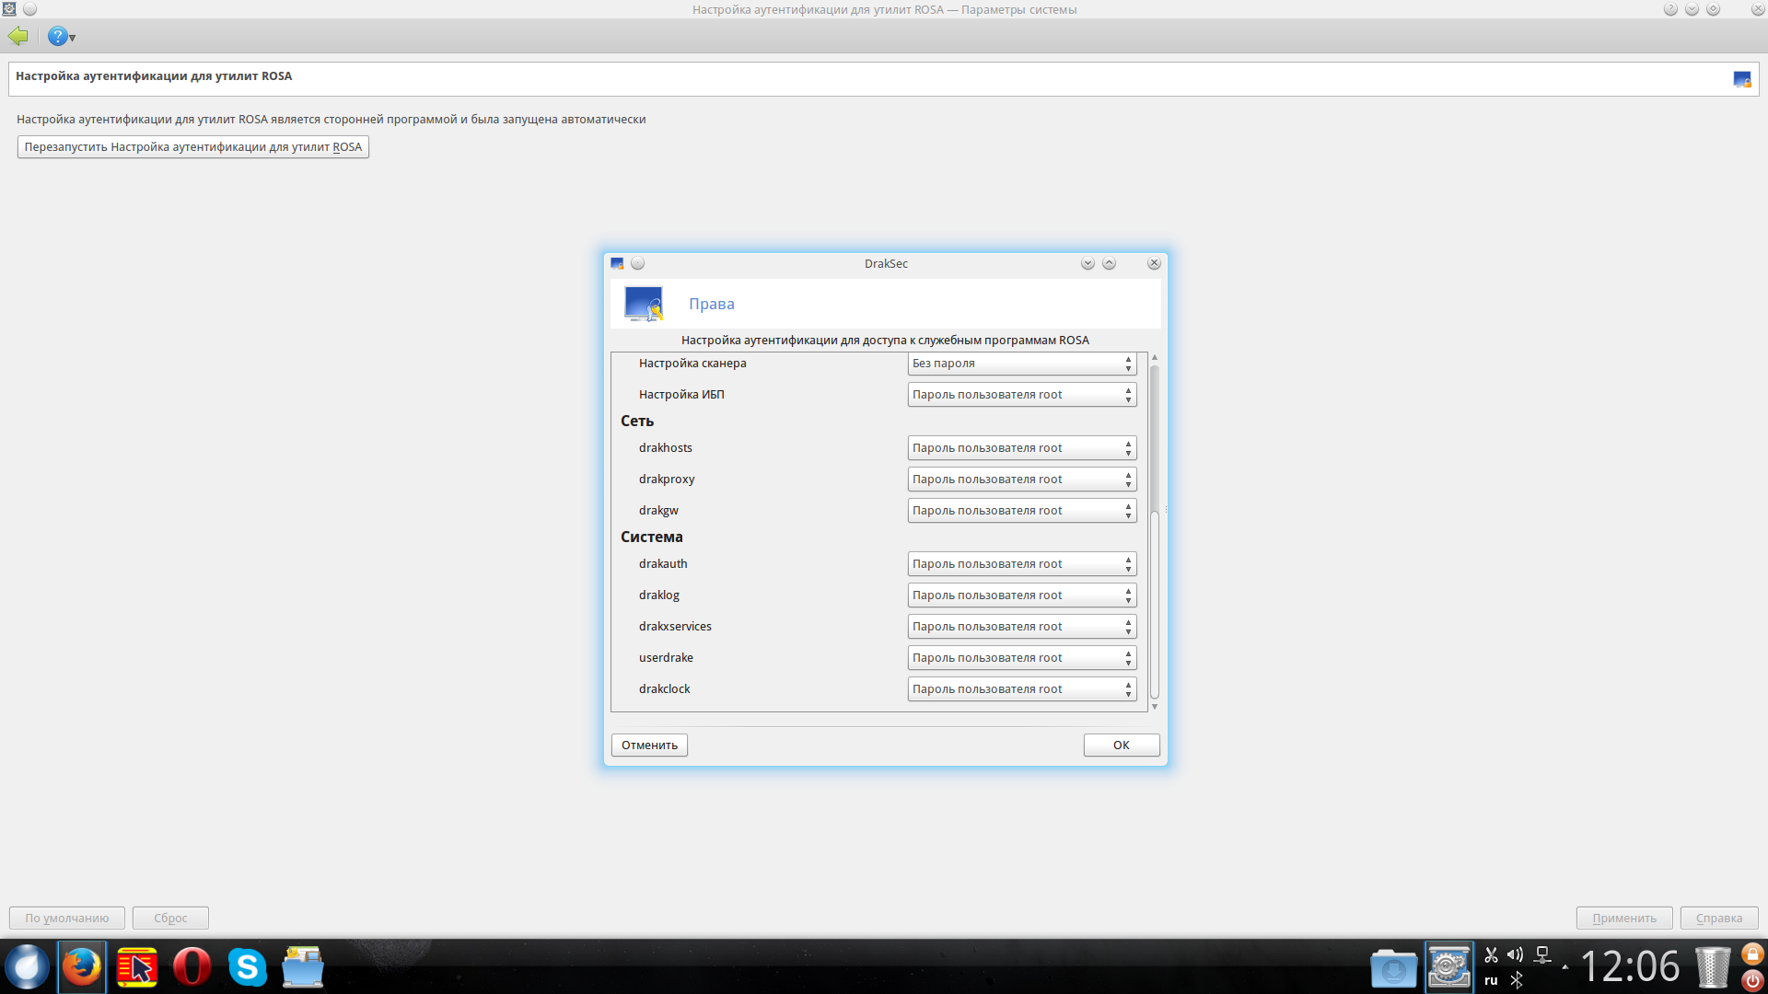The width and height of the screenshot is (1768, 994).
Task: Open the userdrake authentication combo box
Action: 1021,658
